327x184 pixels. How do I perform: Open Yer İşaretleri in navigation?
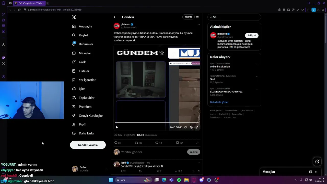click(84, 80)
